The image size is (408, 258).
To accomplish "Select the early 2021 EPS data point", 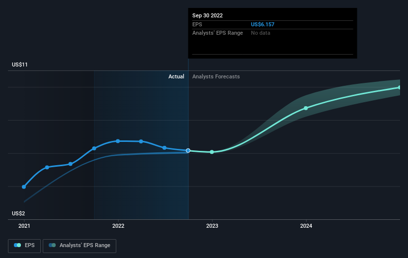I will point(24,187).
